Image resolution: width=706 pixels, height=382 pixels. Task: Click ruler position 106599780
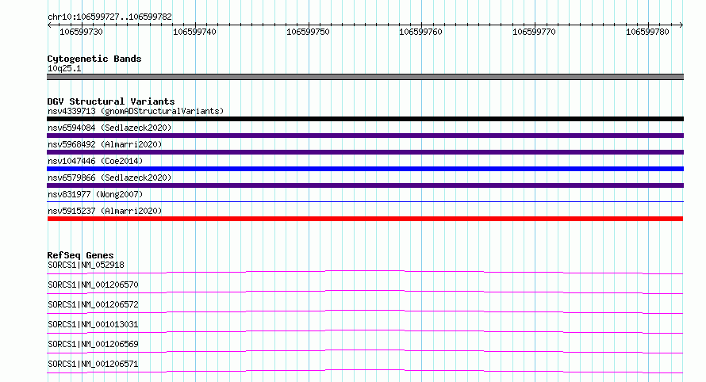point(648,32)
